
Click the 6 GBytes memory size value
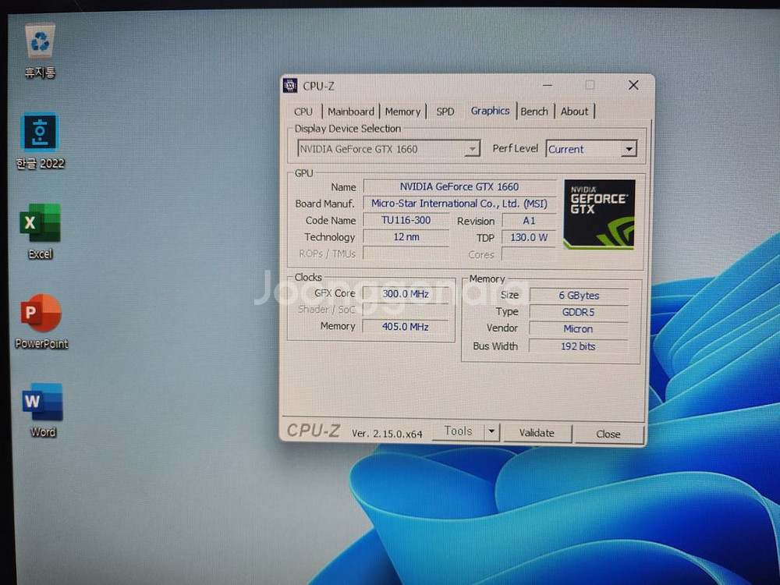579,296
